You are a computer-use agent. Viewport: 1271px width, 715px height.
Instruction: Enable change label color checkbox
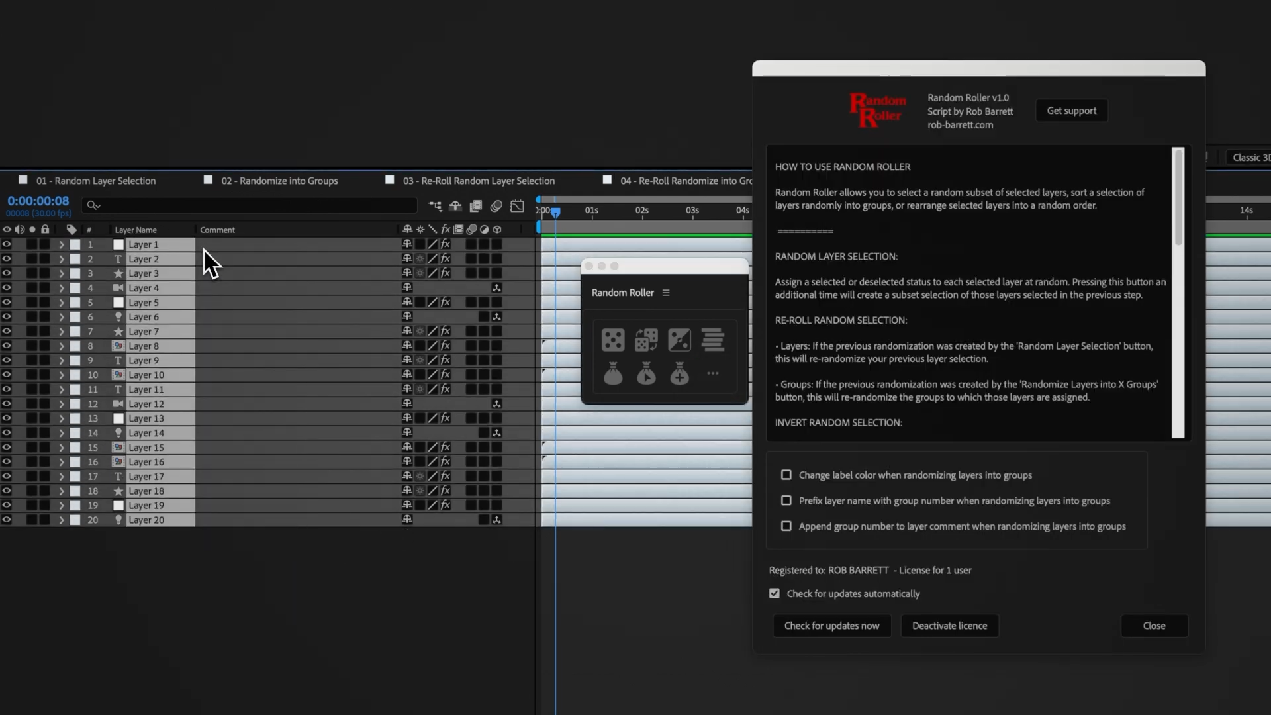coord(786,475)
